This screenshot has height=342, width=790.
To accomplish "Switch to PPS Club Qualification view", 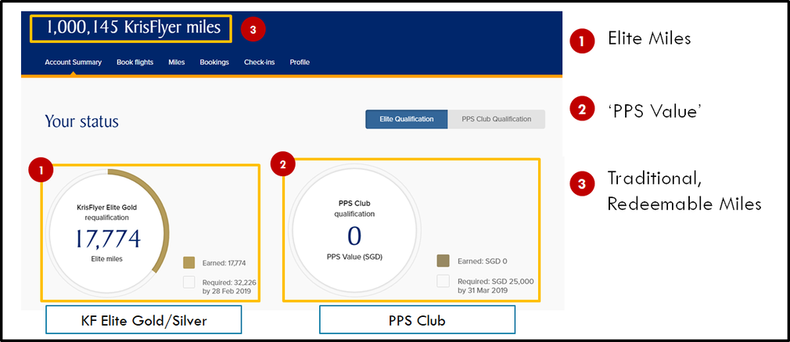I will 496,120.
